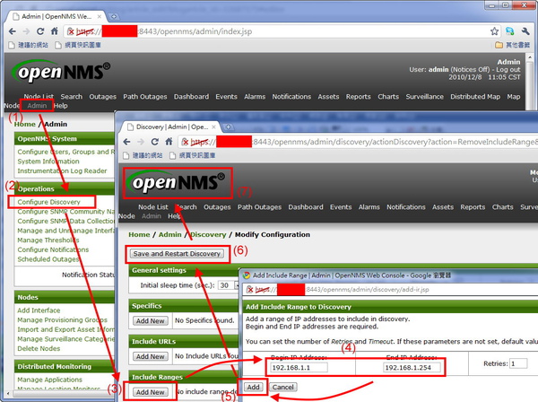Open new tab beside Admin tab
This screenshot has height=402, width=538.
[x=114, y=16]
